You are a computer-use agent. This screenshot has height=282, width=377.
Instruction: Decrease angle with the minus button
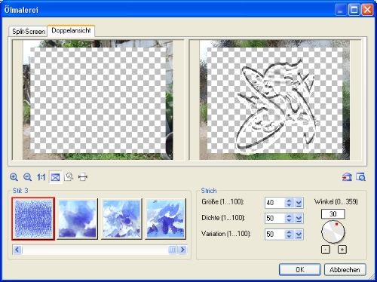pos(326,250)
